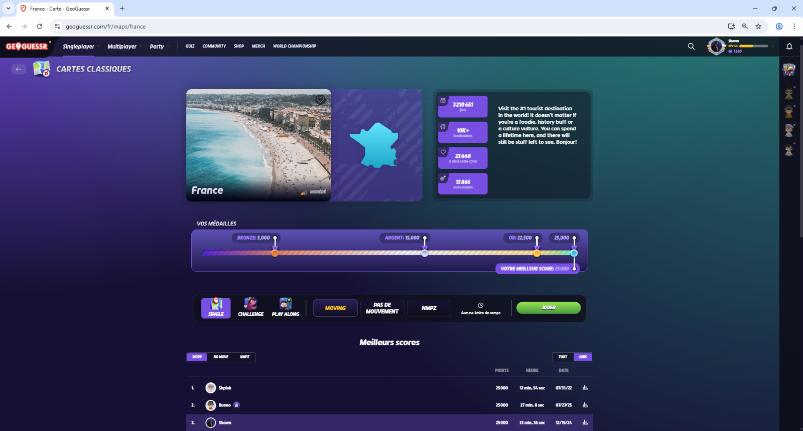Open stats chart icon for Bueno's score
The image size is (803, 431).
tap(585, 405)
